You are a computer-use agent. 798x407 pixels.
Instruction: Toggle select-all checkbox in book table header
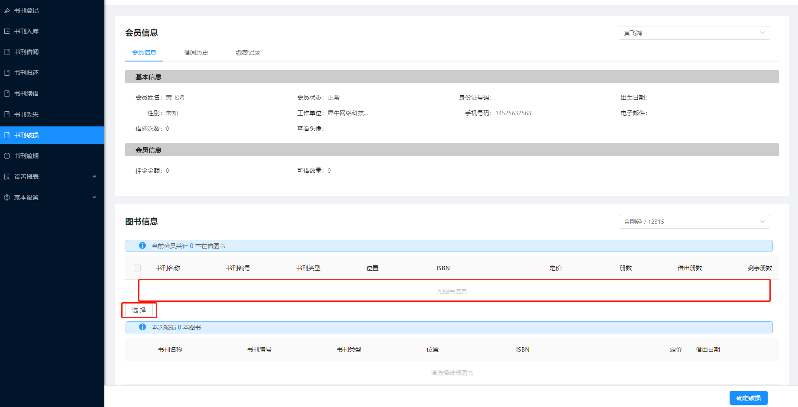[x=137, y=268]
